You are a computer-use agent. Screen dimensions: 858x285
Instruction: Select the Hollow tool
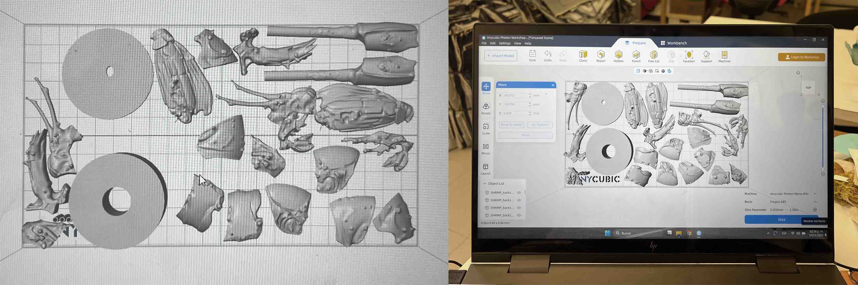tap(619, 55)
